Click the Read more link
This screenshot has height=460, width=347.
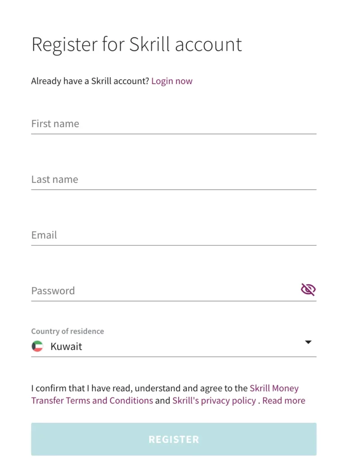pos(284,400)
